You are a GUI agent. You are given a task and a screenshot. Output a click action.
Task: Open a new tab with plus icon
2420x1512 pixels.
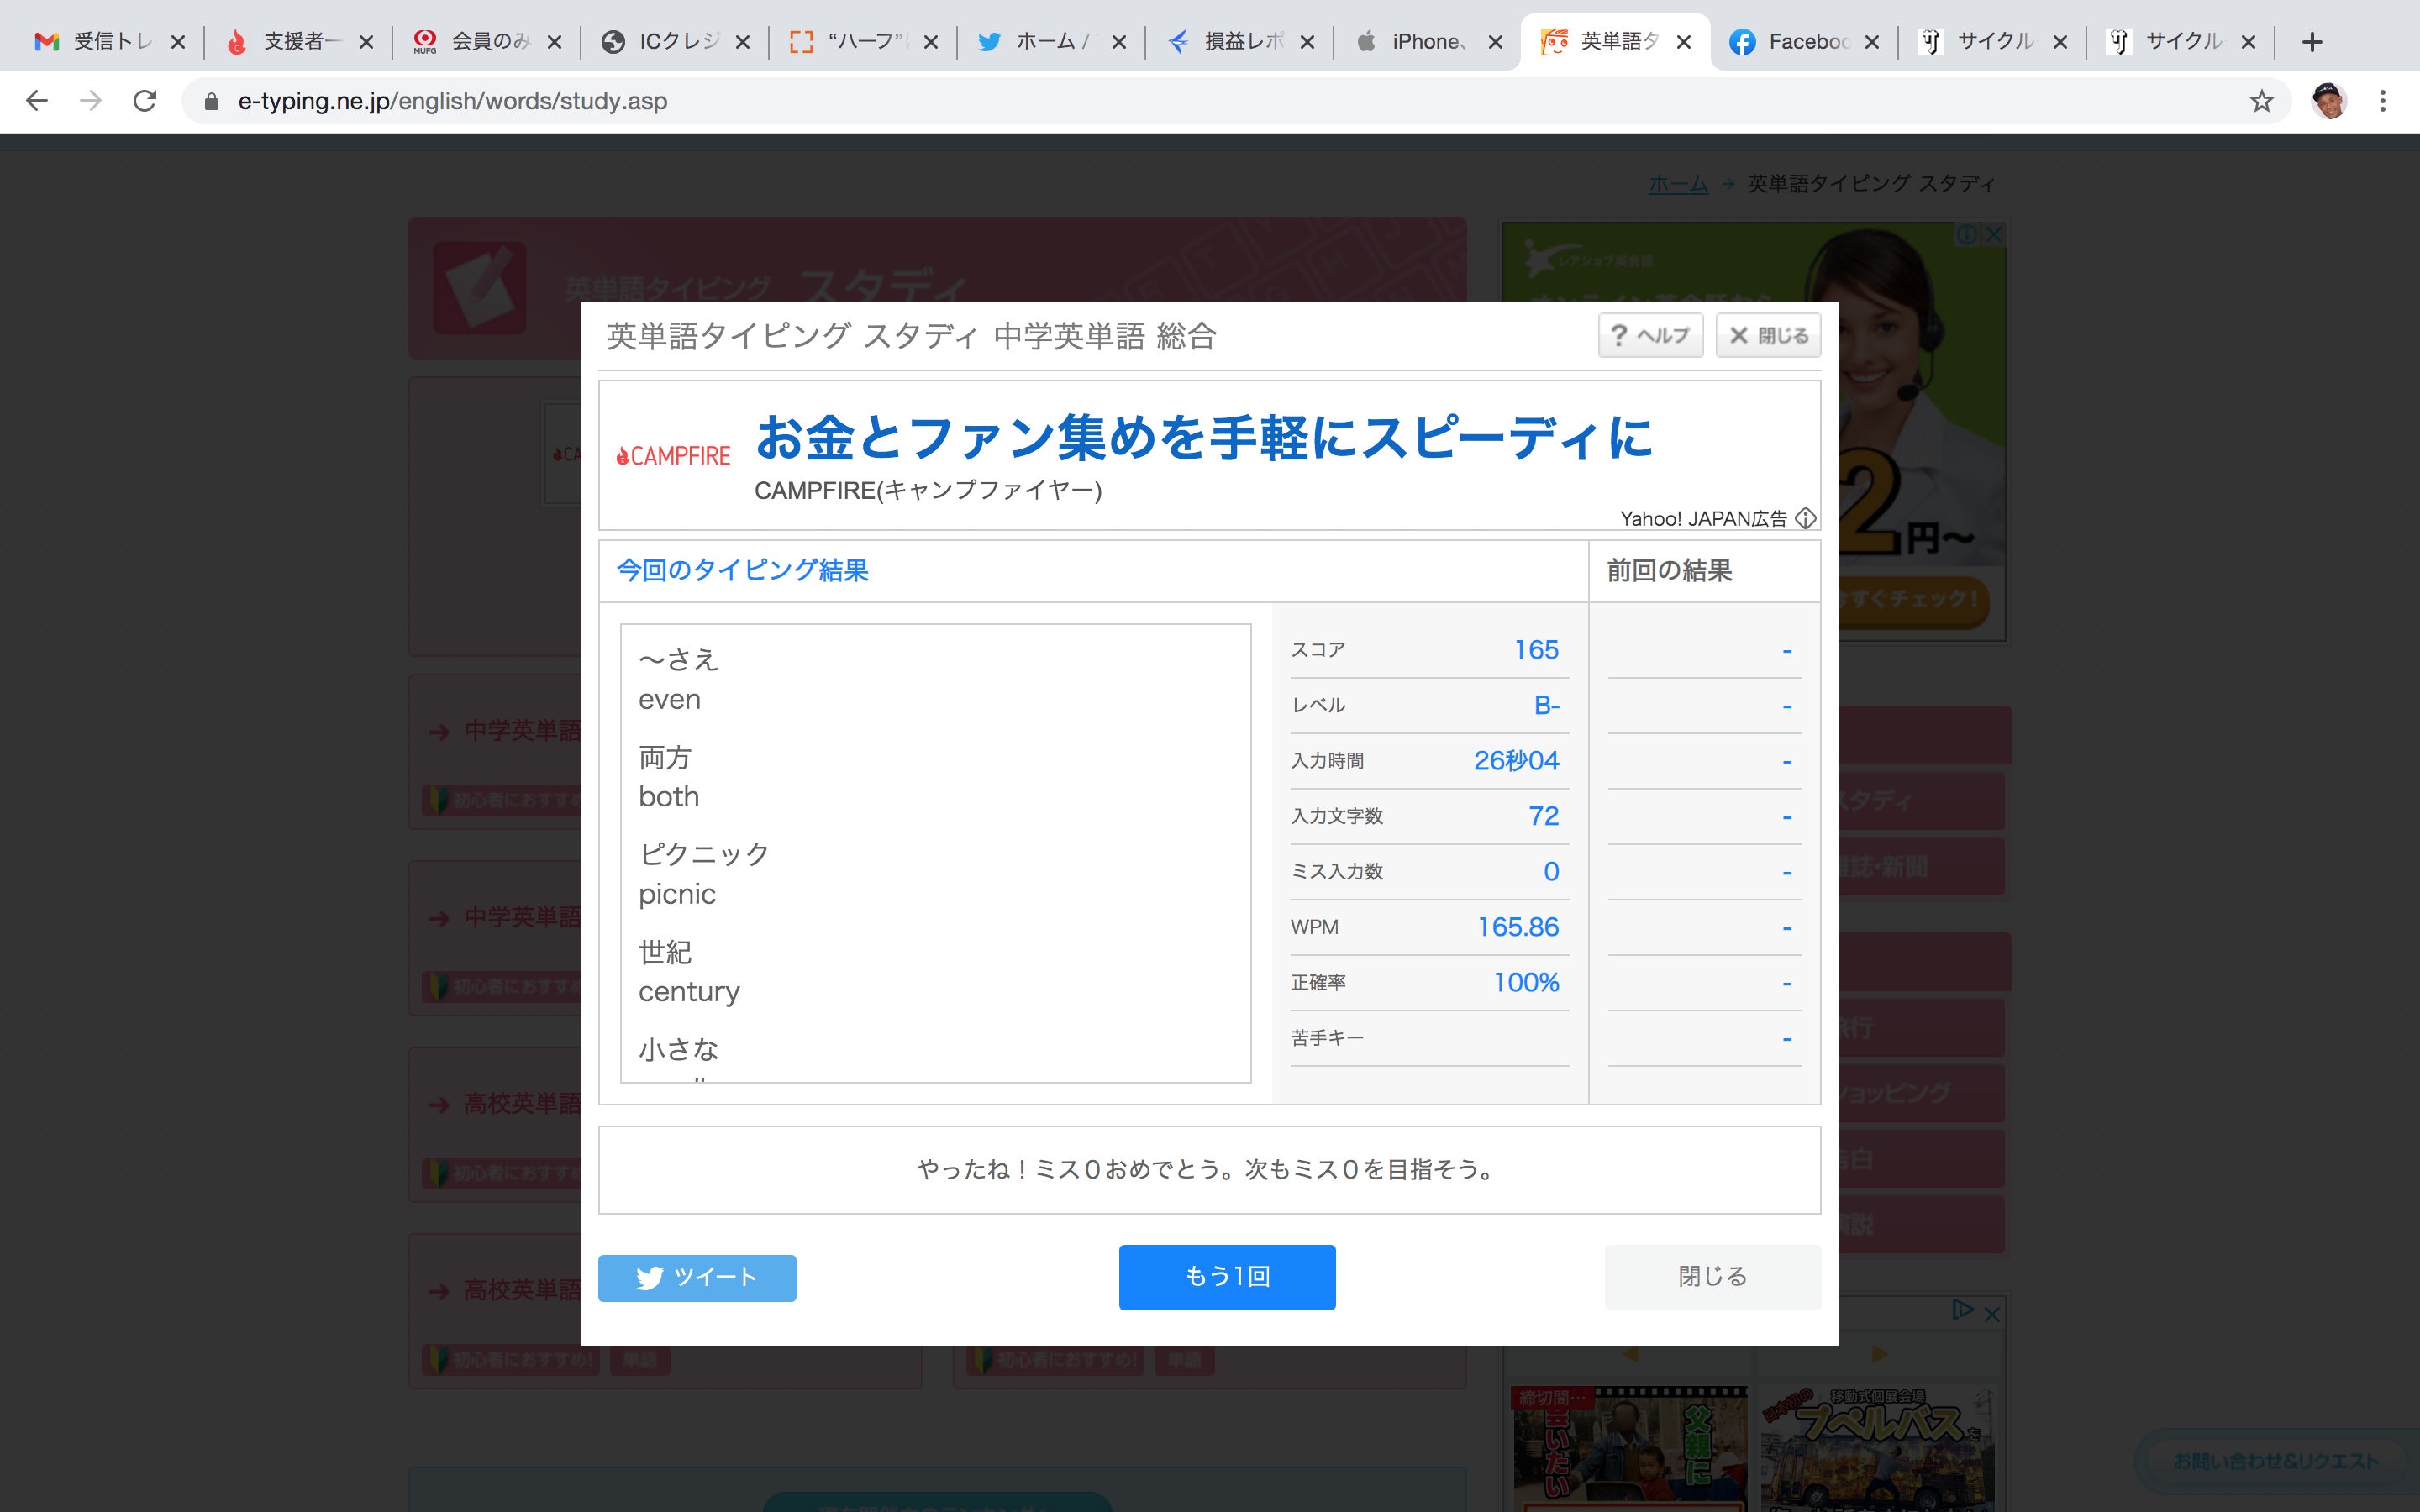2312,42
